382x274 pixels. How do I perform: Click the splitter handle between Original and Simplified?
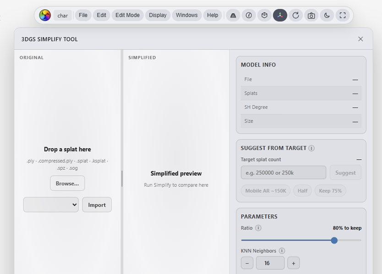coord(122,179)
